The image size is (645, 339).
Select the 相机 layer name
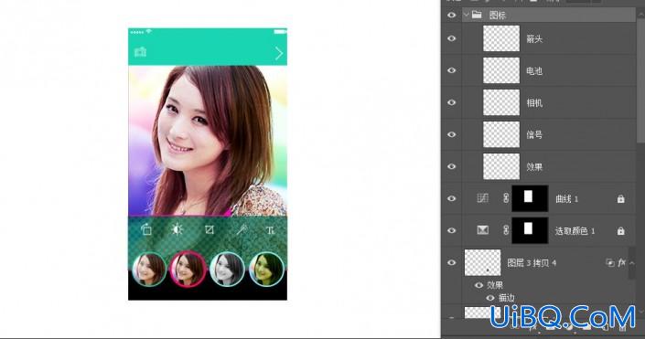pos(534,102)
